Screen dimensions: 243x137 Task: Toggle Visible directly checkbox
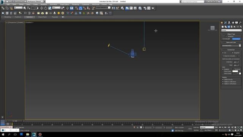(x=223, y=80)
